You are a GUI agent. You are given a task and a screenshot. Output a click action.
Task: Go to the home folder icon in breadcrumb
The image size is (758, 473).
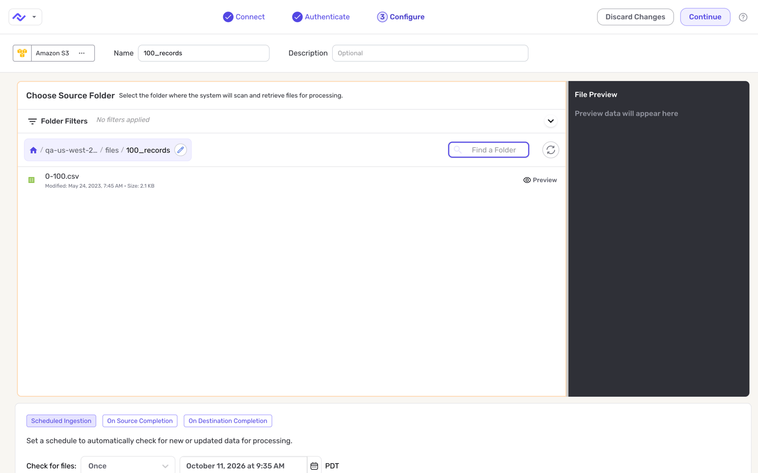point(33,150)
